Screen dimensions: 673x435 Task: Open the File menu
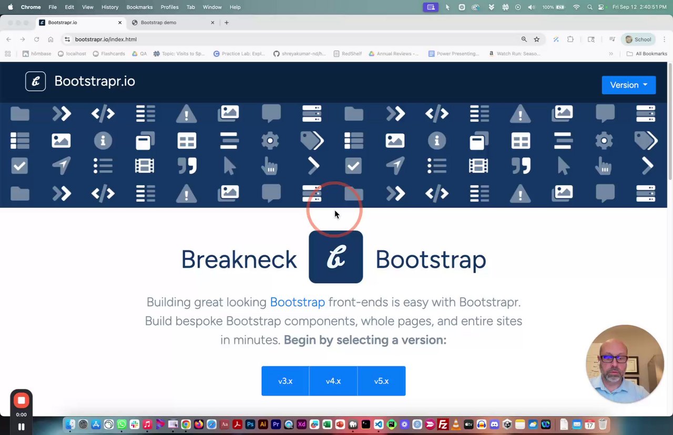(53, 7)
